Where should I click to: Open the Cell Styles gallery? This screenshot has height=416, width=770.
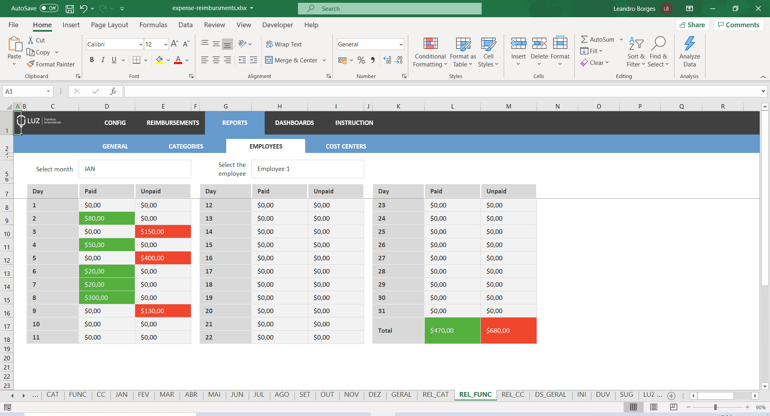tap(488, 52)
